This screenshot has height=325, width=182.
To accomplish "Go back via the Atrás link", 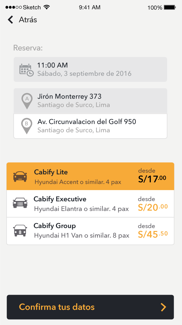I will [x=28, y=20].
